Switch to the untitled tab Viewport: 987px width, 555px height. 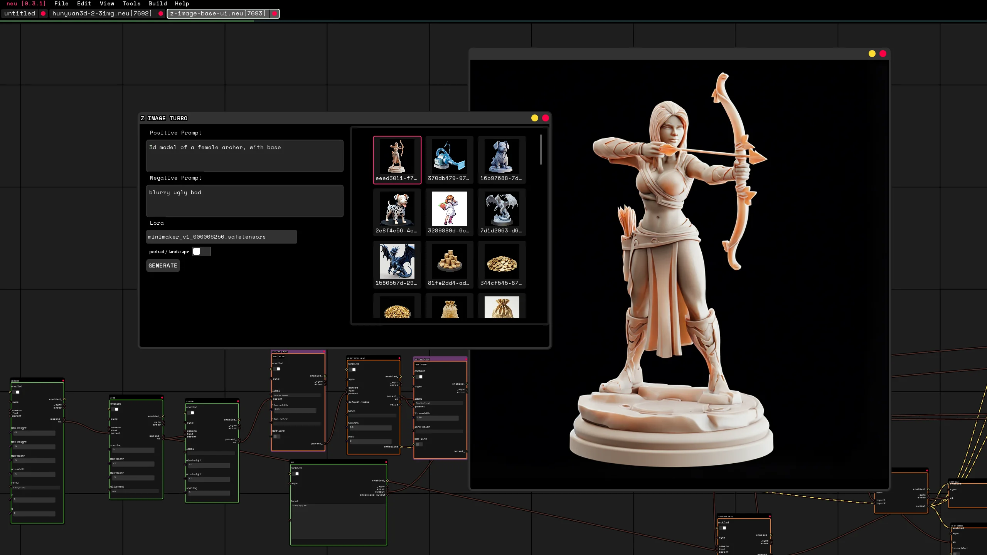19,13
